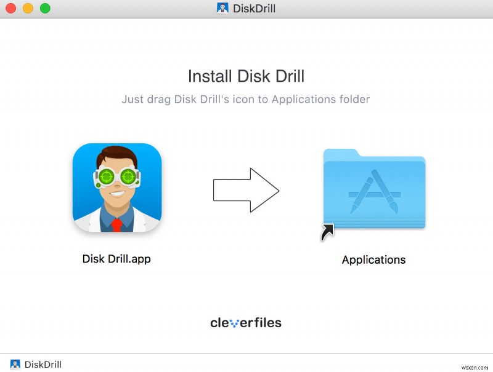
Task: Click the large arrow between the two icons
Action: coord(246,190)
